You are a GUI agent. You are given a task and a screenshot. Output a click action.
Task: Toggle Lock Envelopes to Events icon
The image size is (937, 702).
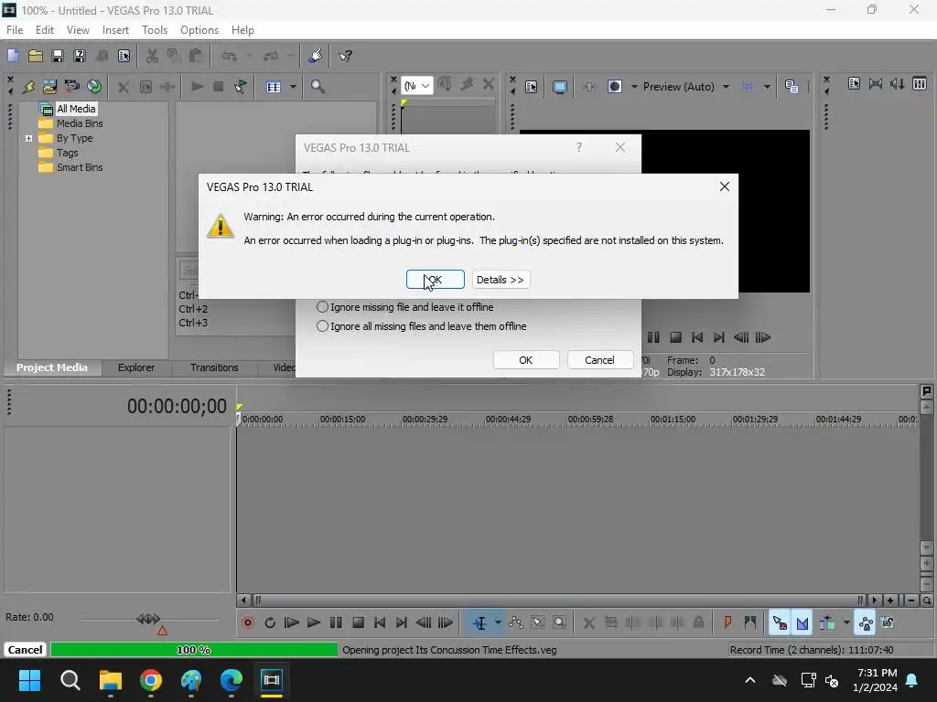tap(866, 622)
